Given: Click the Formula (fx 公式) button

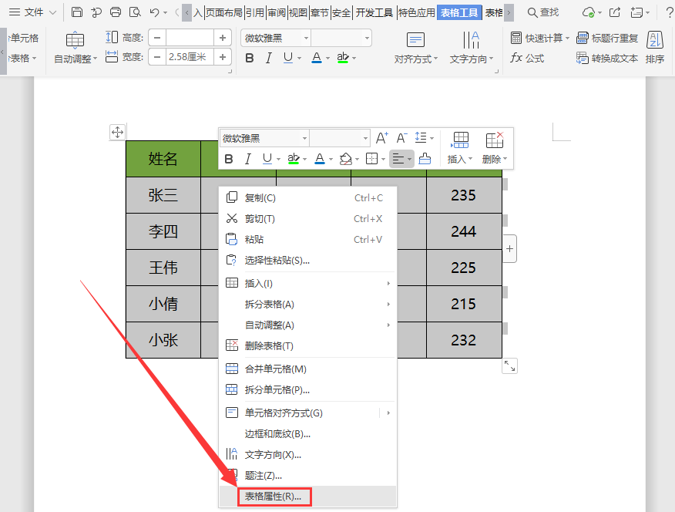Looking at the screenshot, I should [x=528, y=59].
